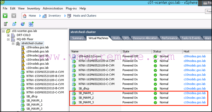The width and height of the screenshot is (212, 112).
Task: Open the Edit menu
Action: [x=13, y=8]
